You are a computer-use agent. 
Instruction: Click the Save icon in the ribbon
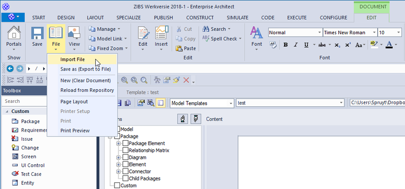coord(37,36)
